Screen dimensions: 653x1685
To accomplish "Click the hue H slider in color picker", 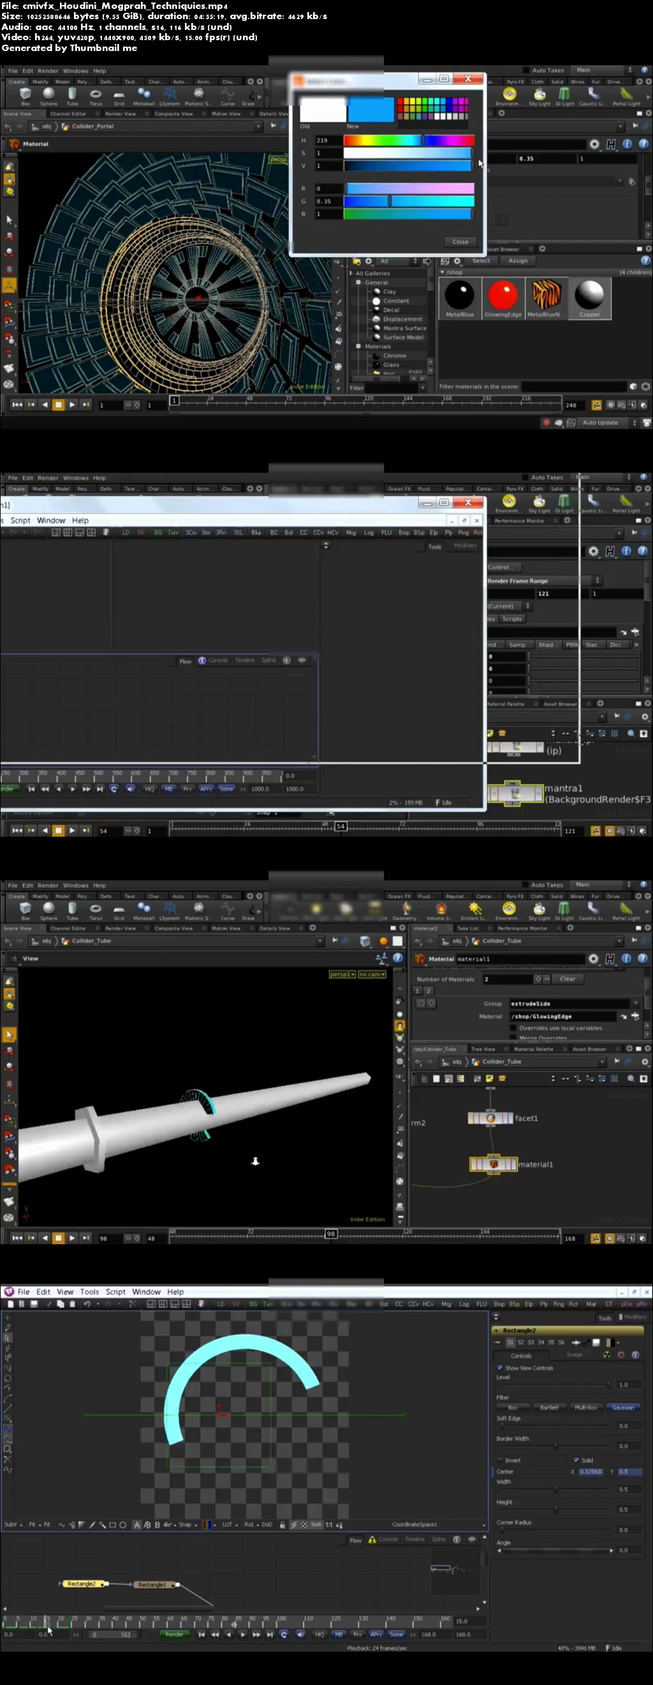I will (x=408, y=140).
